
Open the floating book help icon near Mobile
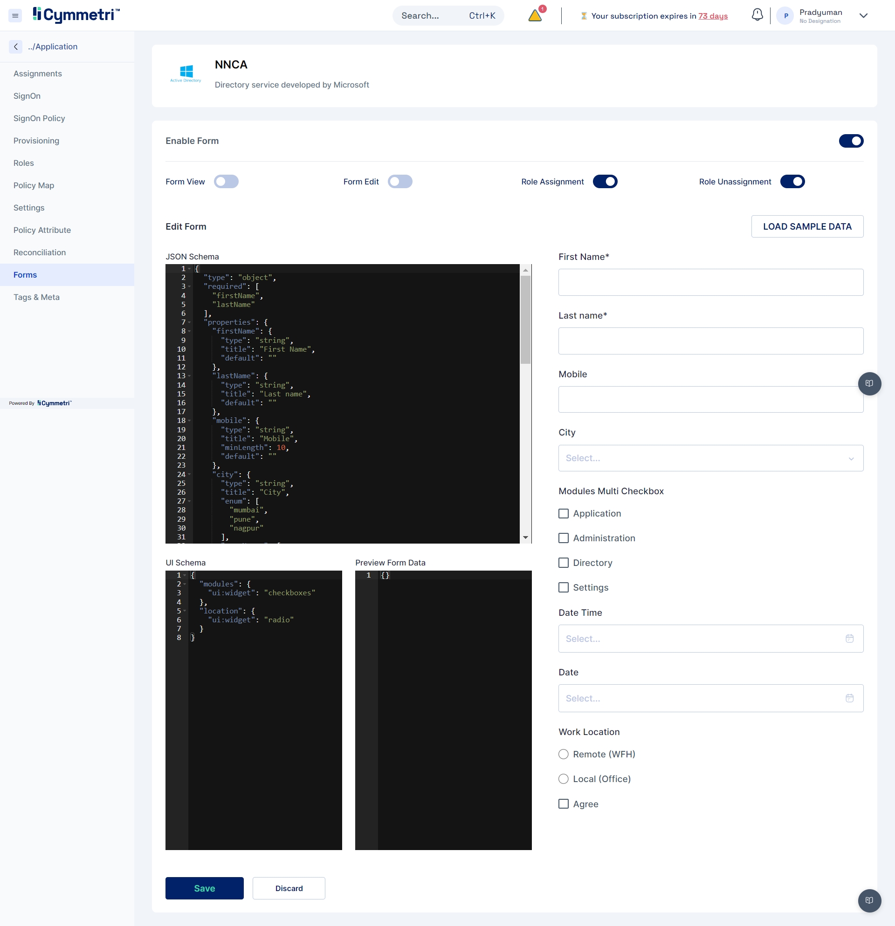[x=869, y=383]
